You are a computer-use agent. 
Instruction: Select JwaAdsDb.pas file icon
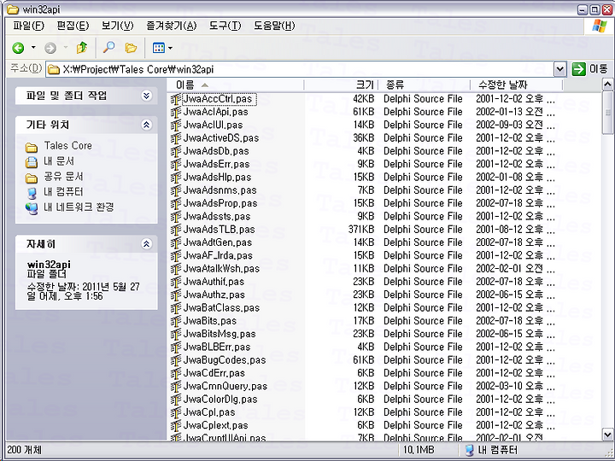click(176, 151)
